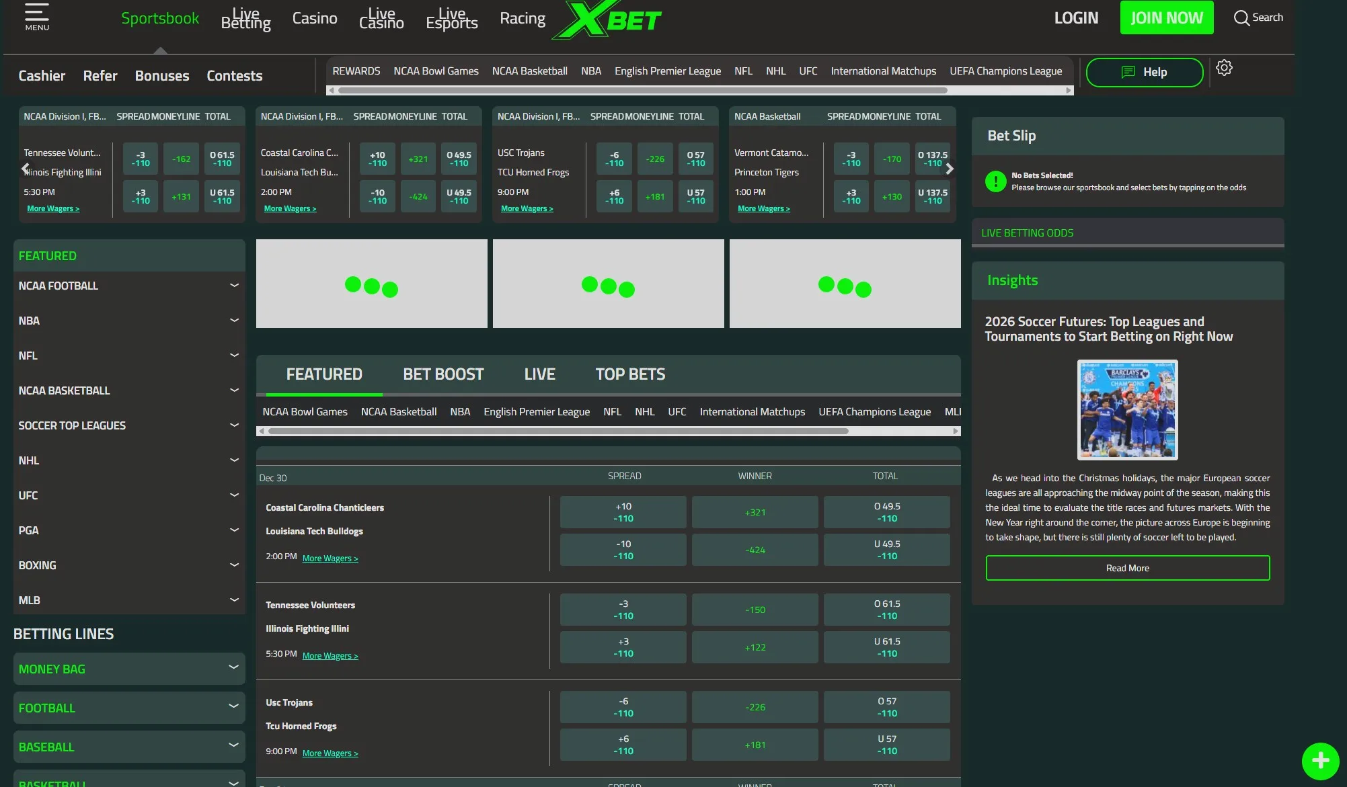Open Racing top menu

pyautogui.click(x=523, y=18)
